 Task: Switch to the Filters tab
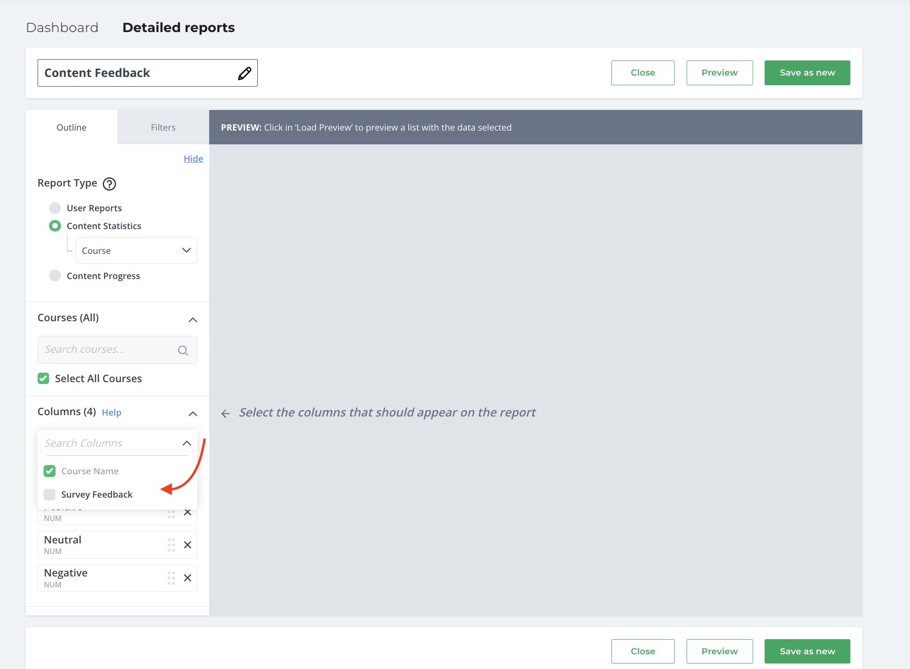[163, 127]
